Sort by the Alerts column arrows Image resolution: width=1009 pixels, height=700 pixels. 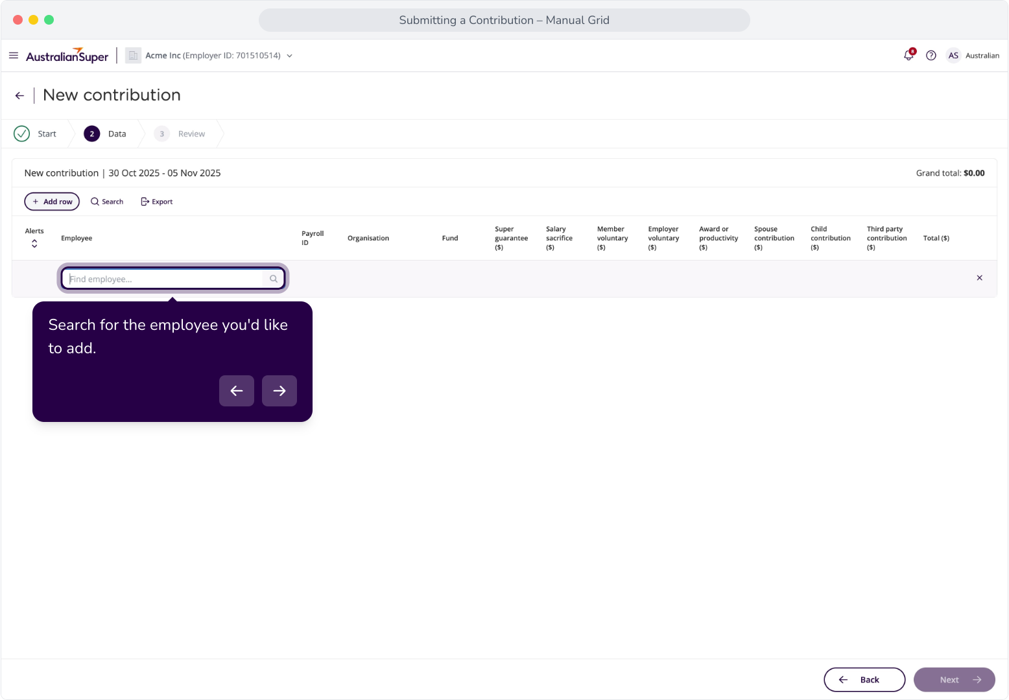[34, 244]
